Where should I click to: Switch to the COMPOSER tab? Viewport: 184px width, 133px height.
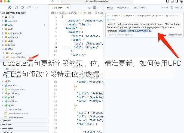[123, 8]
